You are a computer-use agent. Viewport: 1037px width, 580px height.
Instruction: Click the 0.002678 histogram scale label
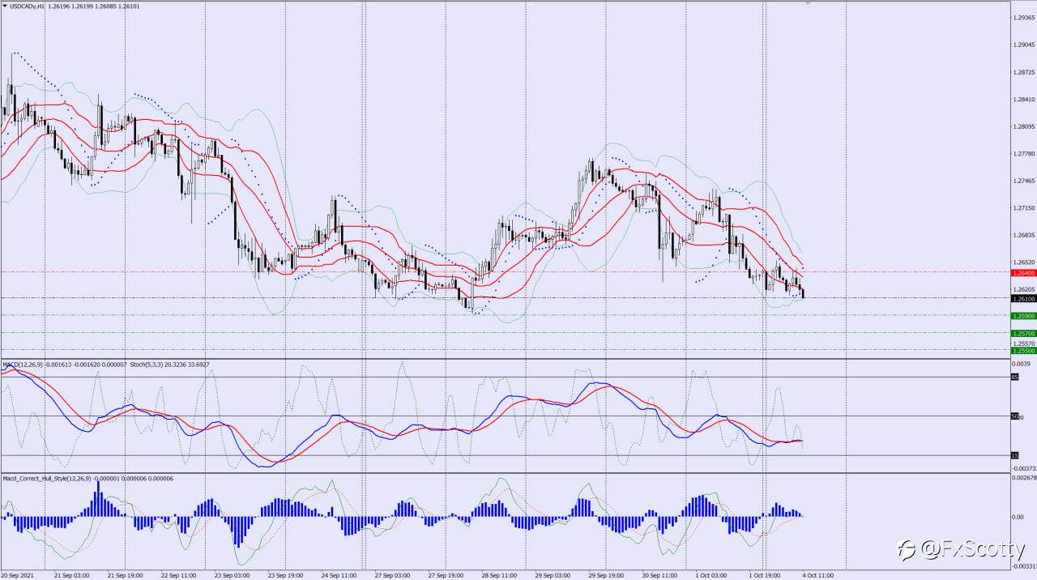(1025, 478)
